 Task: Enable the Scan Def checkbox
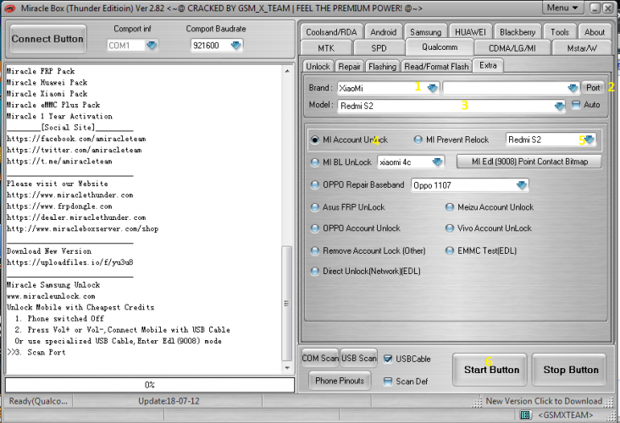388,382
